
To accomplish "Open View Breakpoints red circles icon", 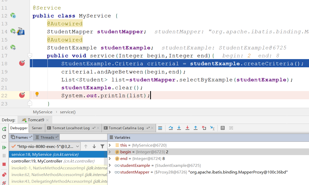I will coord(4,175).
